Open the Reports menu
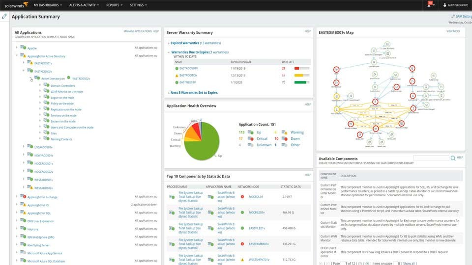Viewport: 472px width, 265px height. tap(115, 5)
